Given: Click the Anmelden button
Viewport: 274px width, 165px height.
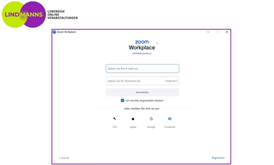Looking at the screenshot, I should (x=142, y=92).
